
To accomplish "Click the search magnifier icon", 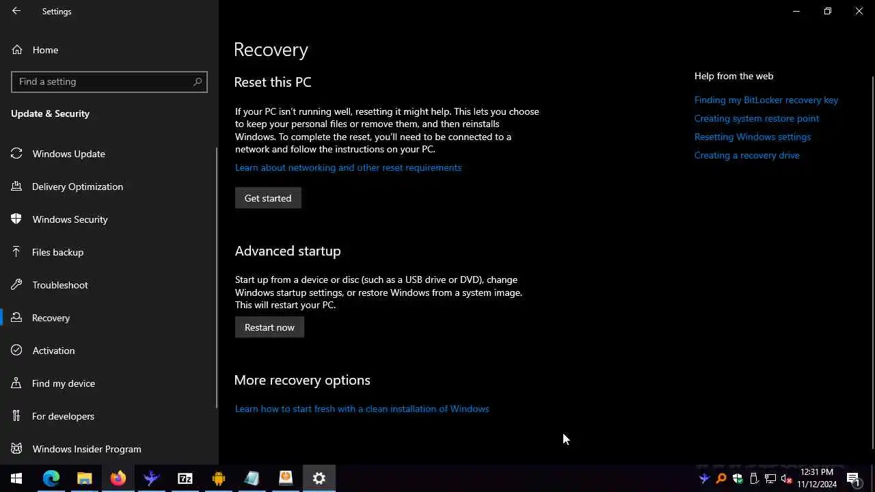I will click(198, 81).
